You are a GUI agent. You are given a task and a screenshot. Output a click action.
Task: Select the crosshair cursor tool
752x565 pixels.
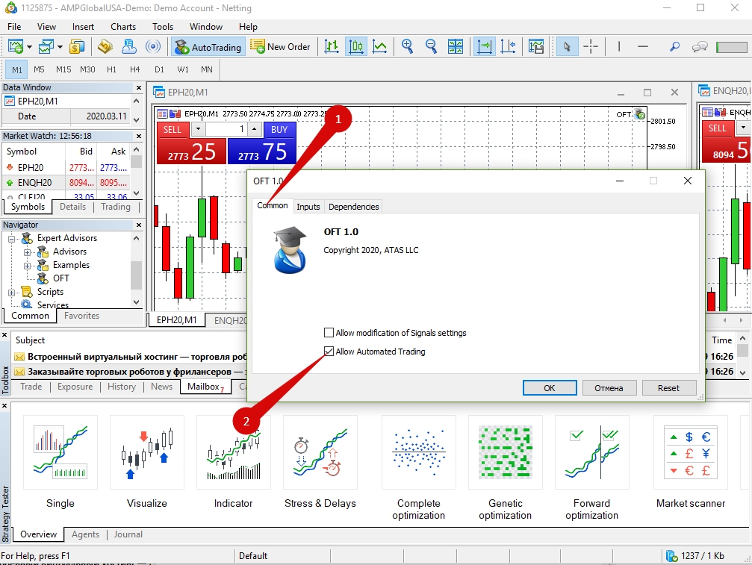591,47
